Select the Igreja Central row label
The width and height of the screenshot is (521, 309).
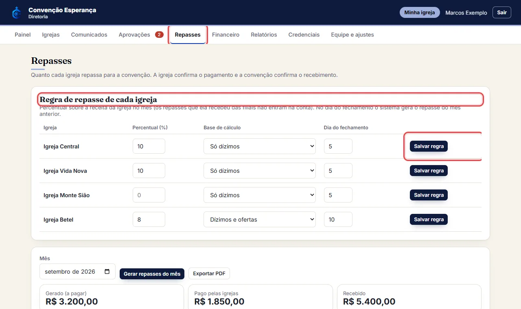pos(61,146)
